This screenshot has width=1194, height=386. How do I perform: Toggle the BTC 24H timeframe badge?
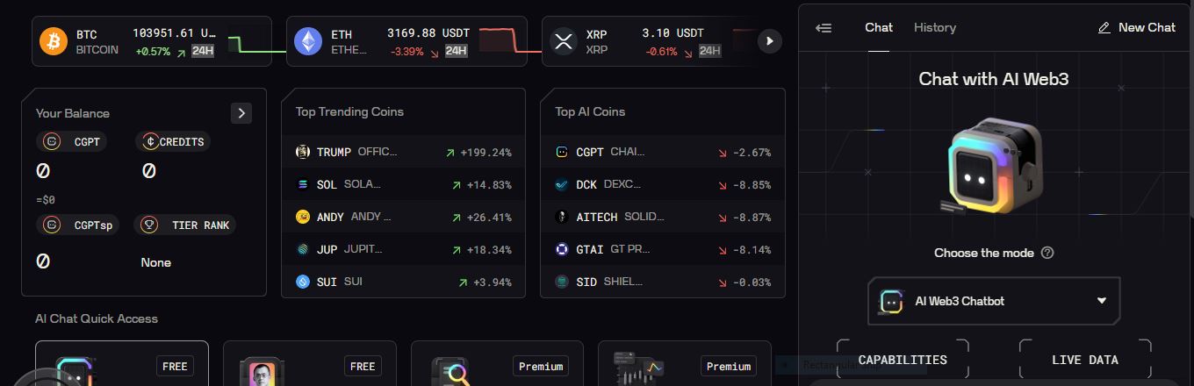[x=203, y=51]
